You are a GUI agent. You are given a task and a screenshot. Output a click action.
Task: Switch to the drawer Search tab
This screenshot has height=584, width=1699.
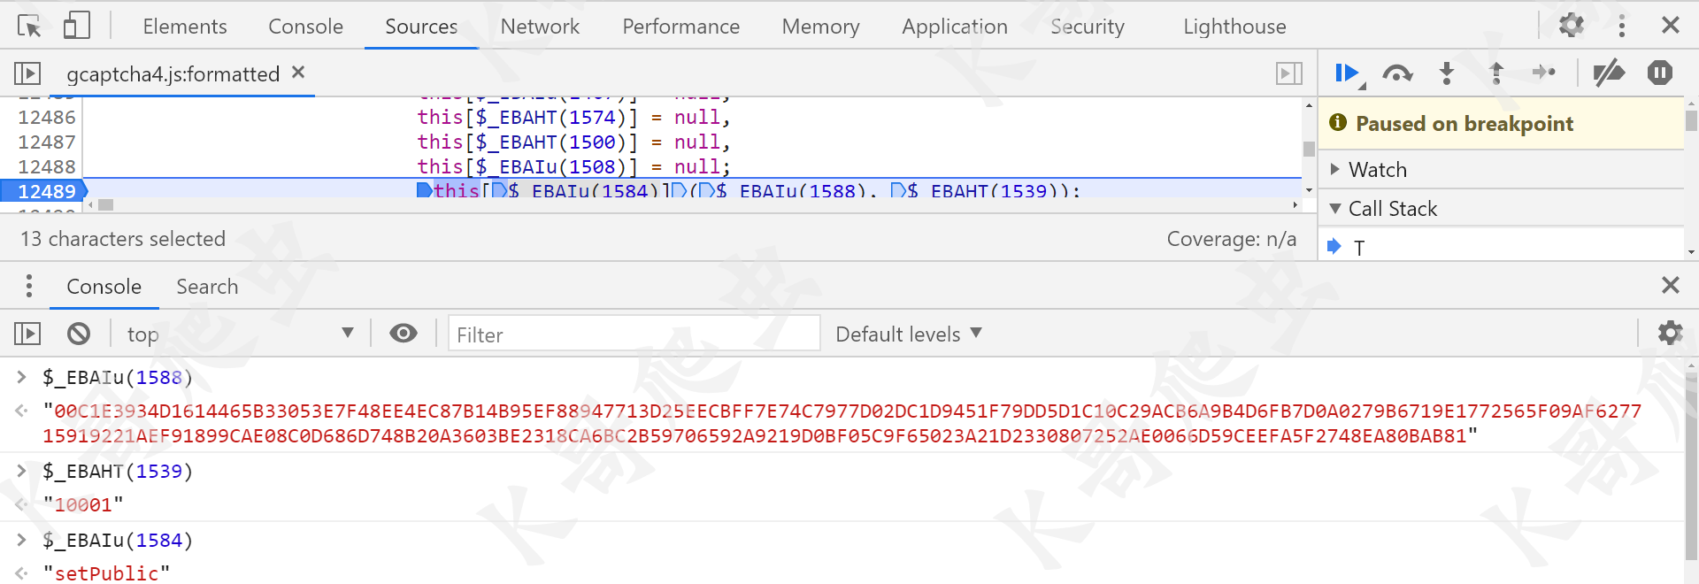click(207, 287)
